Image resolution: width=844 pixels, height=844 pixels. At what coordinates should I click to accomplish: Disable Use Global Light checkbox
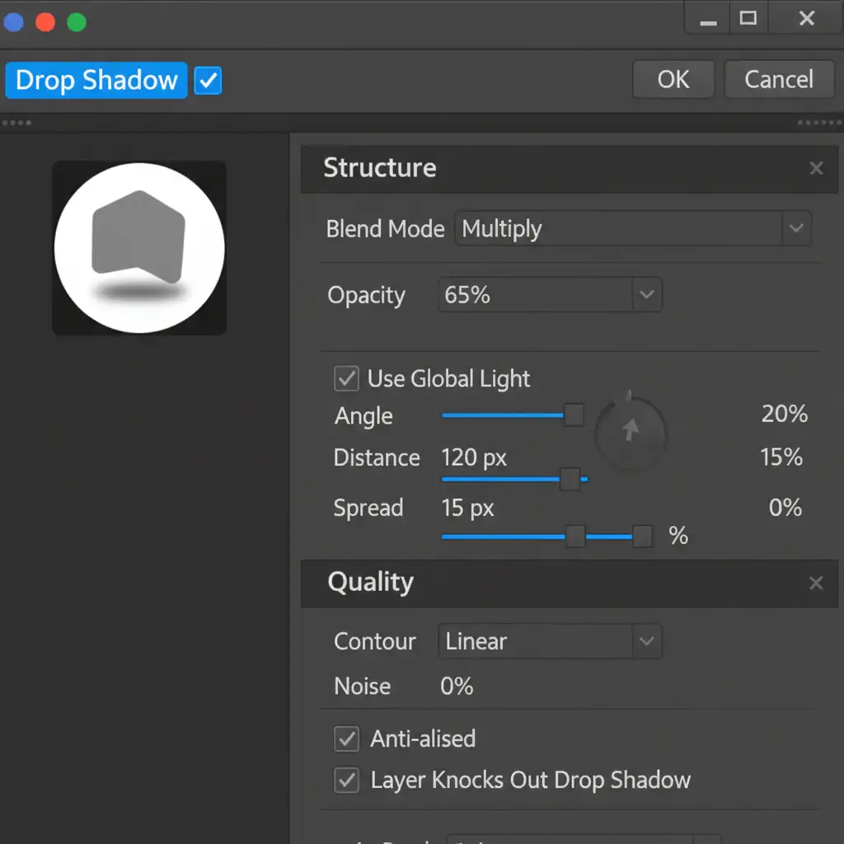click(346, 379)
